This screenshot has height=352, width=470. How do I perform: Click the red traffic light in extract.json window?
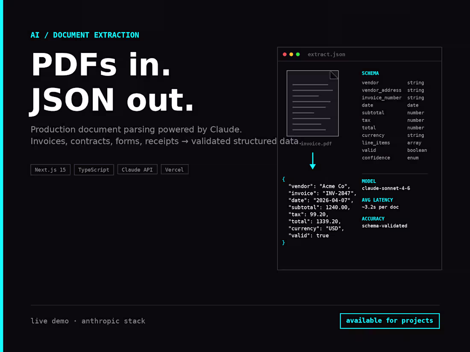[285, 54]
